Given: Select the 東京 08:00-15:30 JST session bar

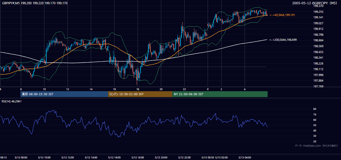Looking at the screenshot, I should click(64, 94).
